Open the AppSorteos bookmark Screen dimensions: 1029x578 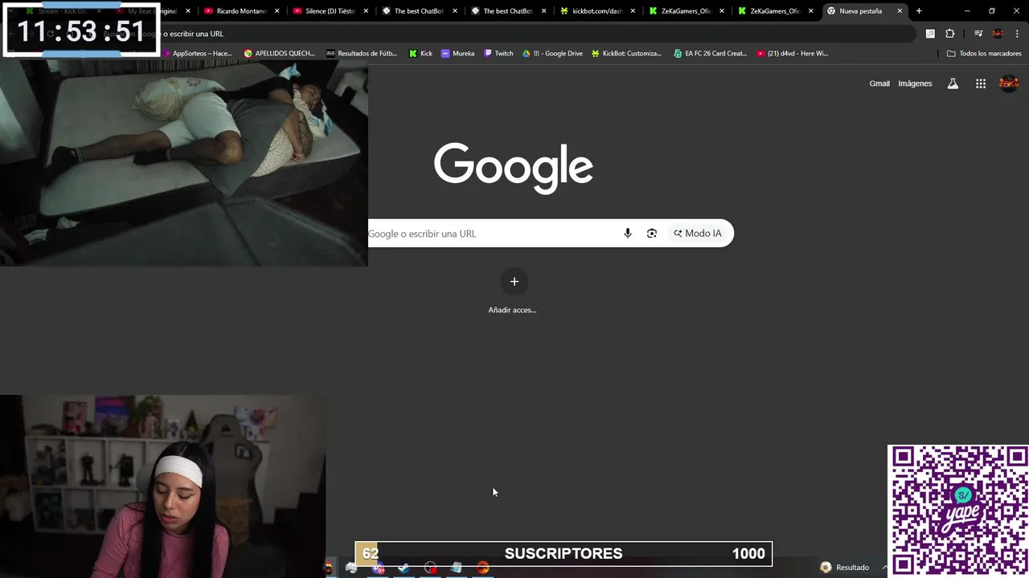click(x=196, y=54)
